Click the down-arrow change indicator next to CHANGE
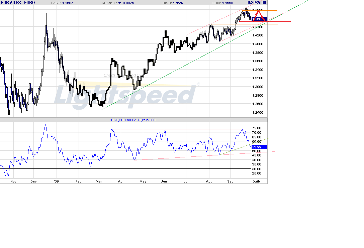This screenshot has width=364, height=248. pos(119,3)
